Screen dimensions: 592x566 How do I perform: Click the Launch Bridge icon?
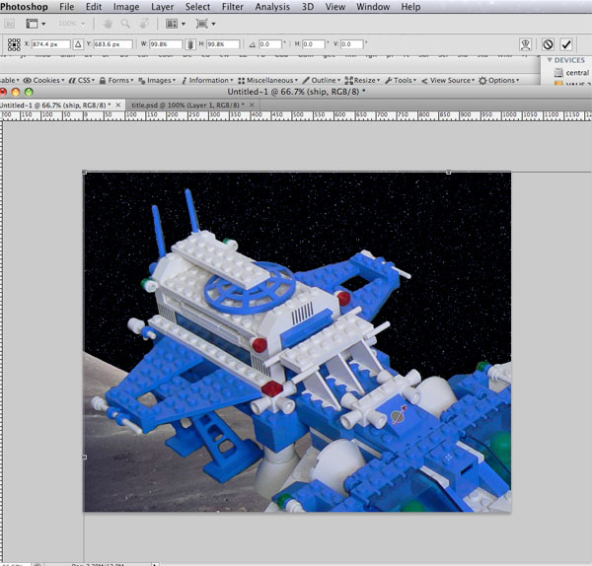[10, 23]
